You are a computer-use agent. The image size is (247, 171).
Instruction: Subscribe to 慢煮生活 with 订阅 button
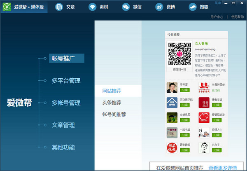217,105
